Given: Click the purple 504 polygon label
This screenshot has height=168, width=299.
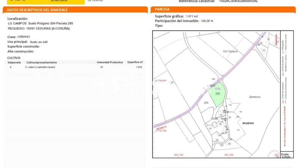Looking at the screenshot, I should click(218, 89).
